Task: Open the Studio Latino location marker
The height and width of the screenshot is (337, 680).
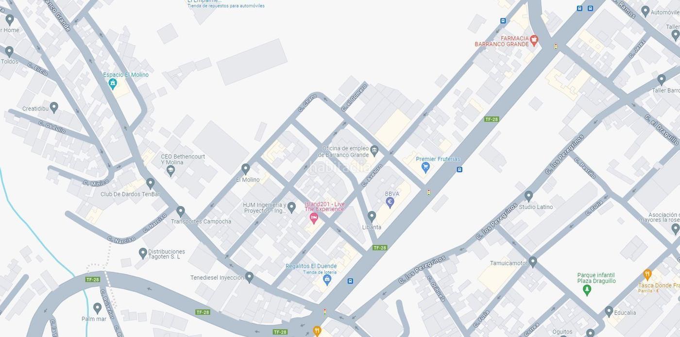Action: click(x=528, y=196)
